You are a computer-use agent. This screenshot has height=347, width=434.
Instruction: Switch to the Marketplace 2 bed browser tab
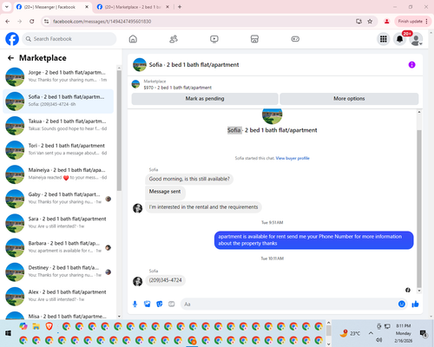[133, 7]
